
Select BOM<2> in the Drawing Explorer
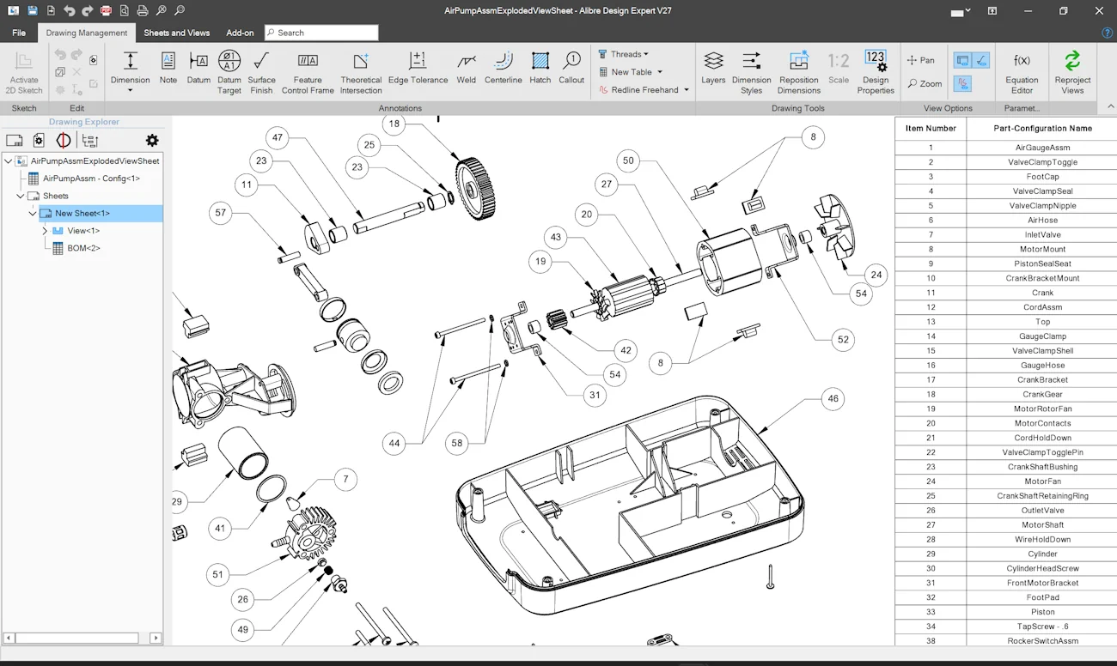[x=83, y=248]
